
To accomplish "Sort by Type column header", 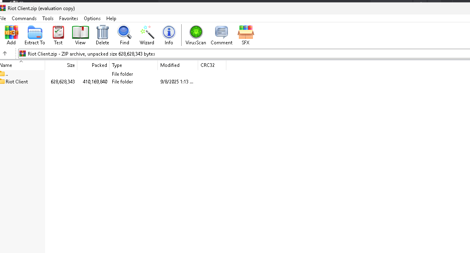I will click(x=133, y=65).
